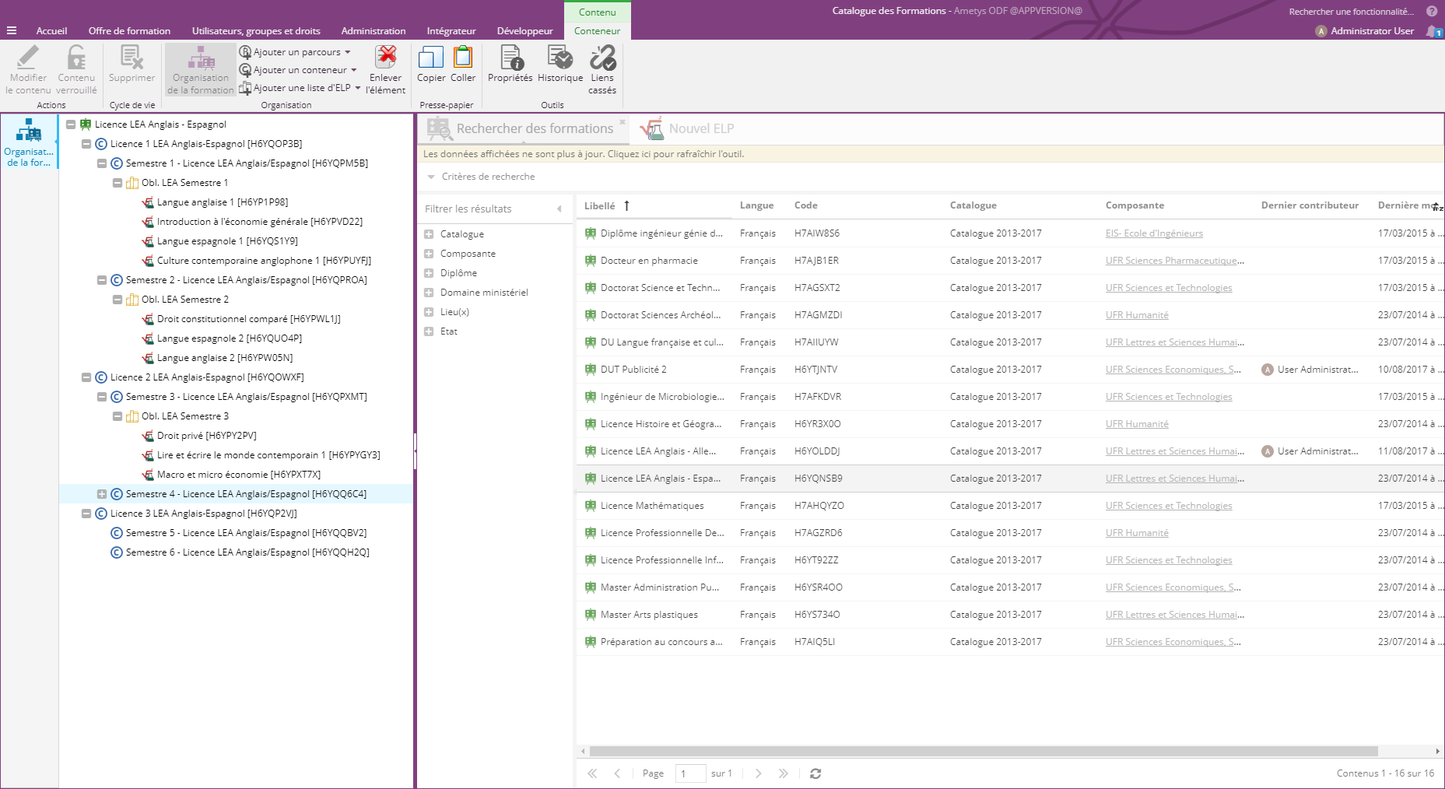Screen dimensions: 1445x789
Task: Open Administration ribbon tab
Action: [374, 31]
